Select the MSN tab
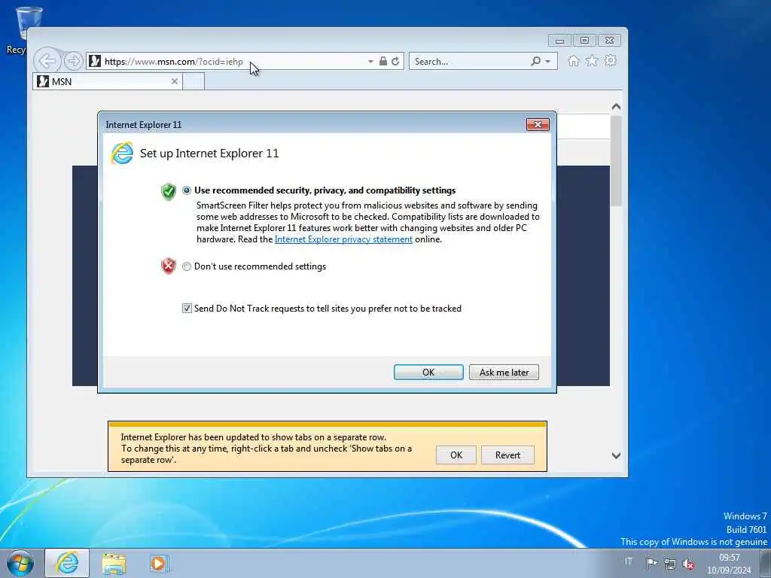Viewport: 771px width, 578px height. click(108, 81)
